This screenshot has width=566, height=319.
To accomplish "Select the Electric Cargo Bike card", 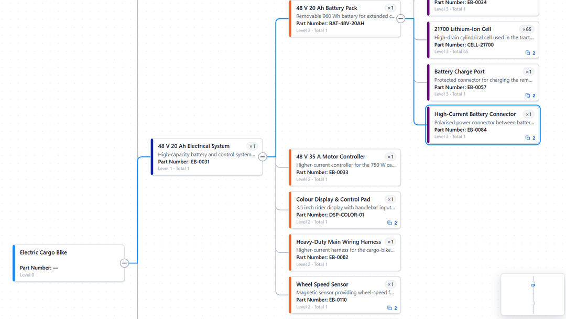I will (69, 263).
